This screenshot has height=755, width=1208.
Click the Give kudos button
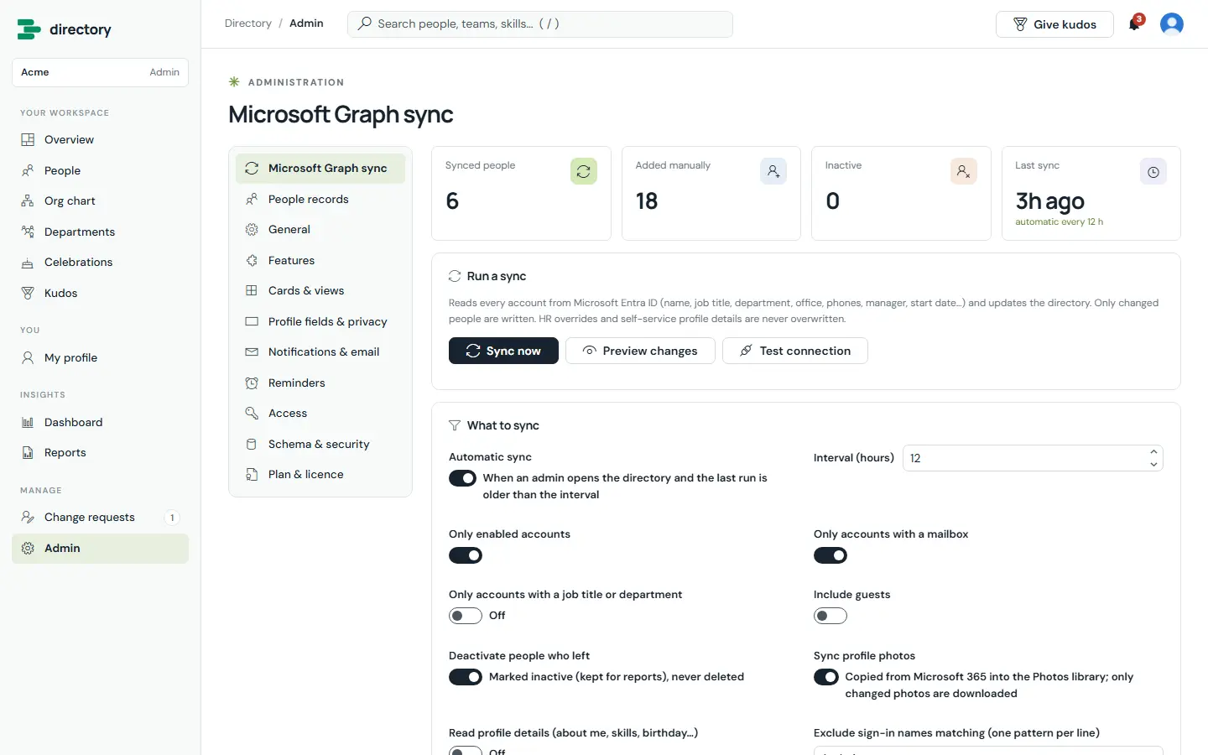point(1054,24)
